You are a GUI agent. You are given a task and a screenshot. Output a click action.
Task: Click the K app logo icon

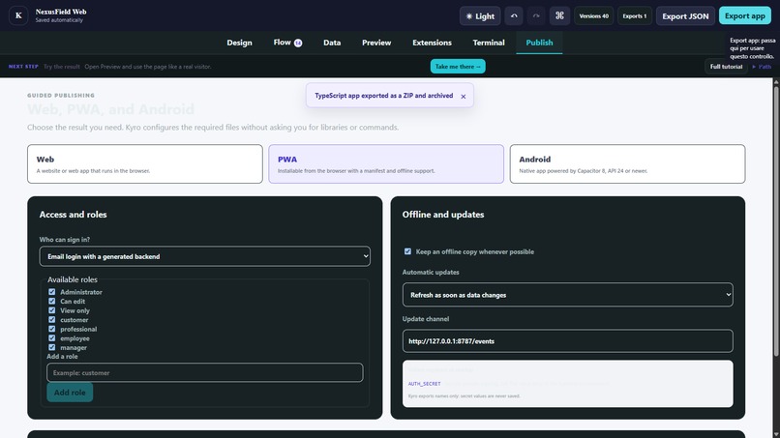point(18,15)
